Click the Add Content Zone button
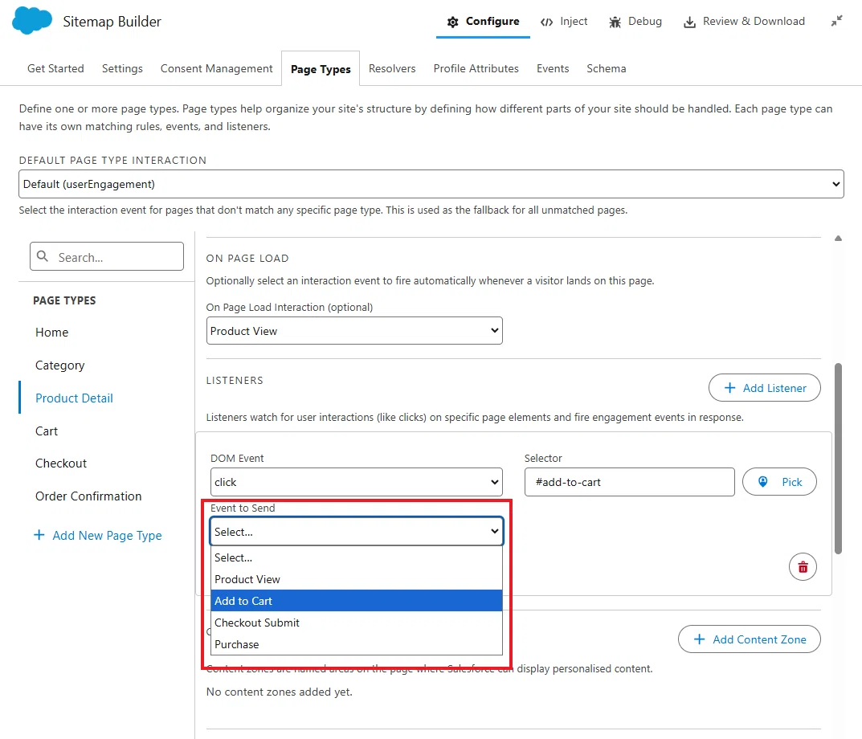The image size is (862, 739). (x=750, y=639)
